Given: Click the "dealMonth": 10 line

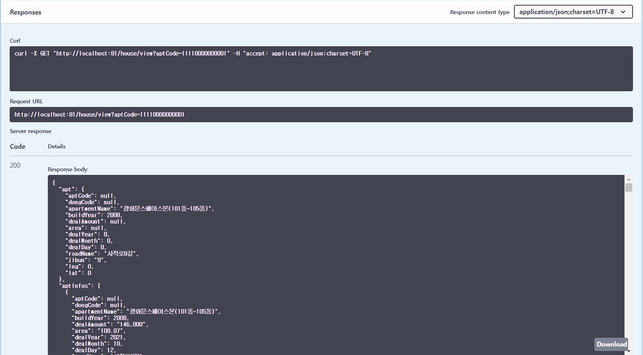Looking at the screenshot, I should [97, 344].
